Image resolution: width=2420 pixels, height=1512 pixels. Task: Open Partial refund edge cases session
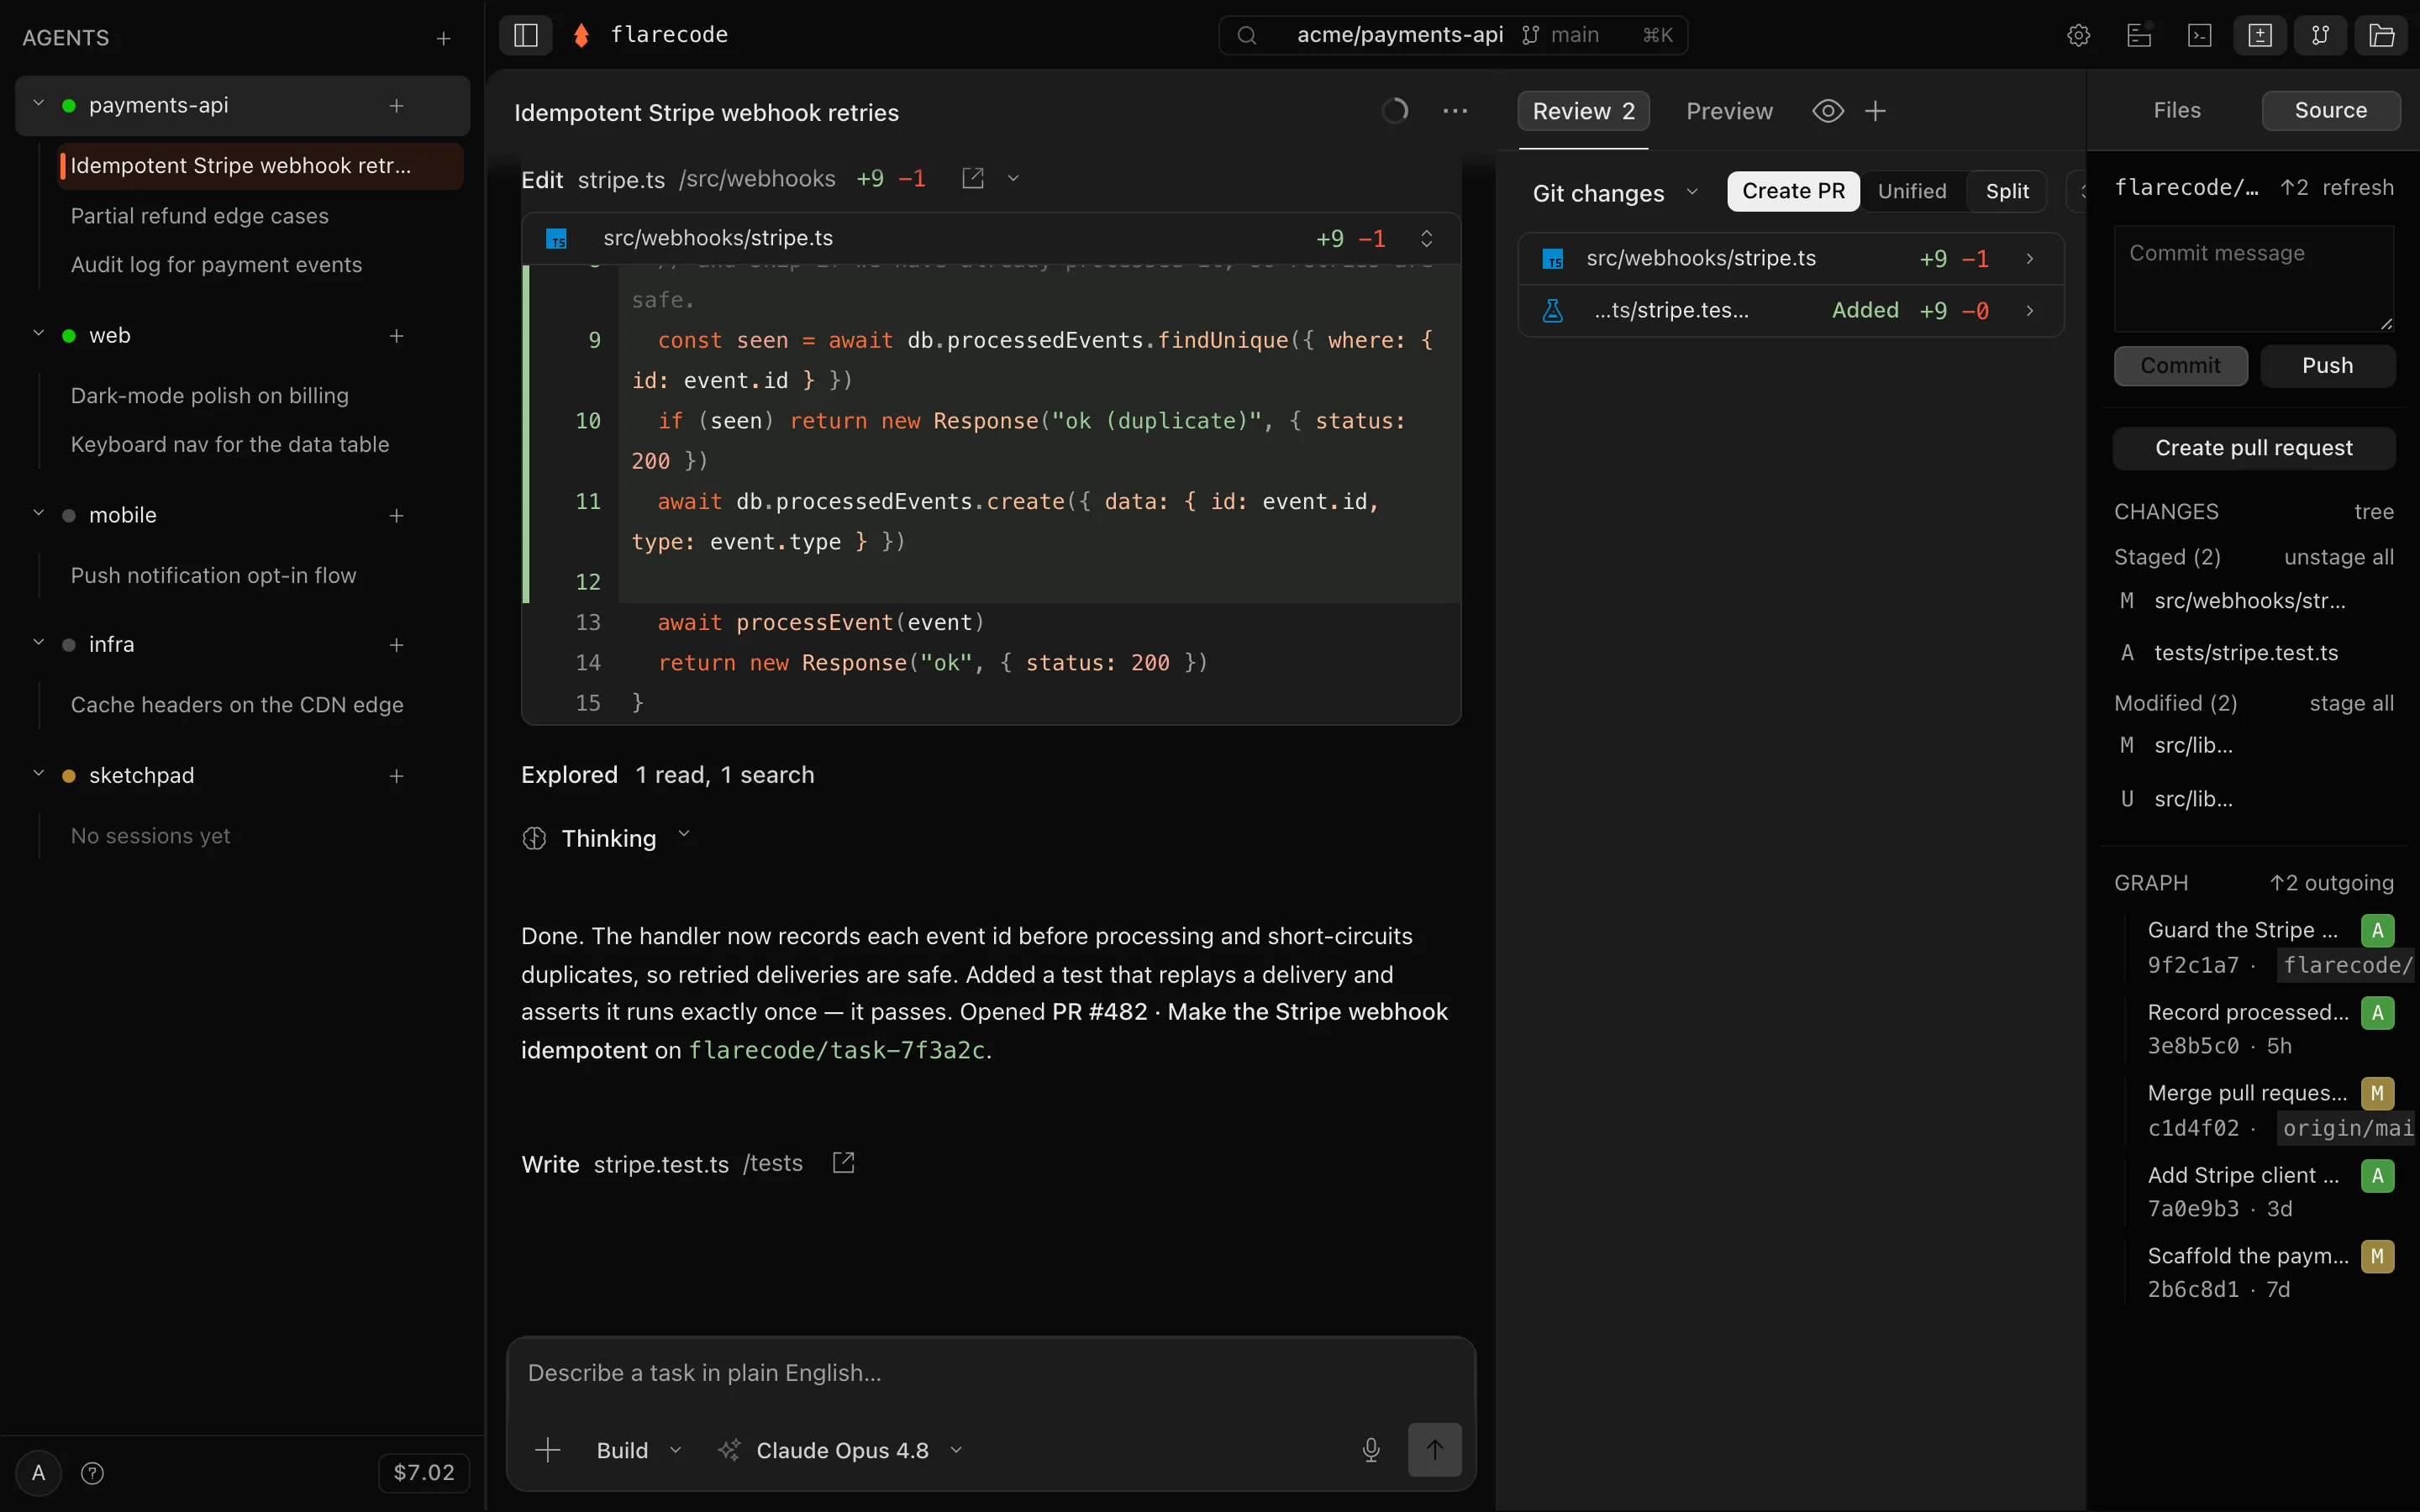pyautogui.click(x=199, y=216)
